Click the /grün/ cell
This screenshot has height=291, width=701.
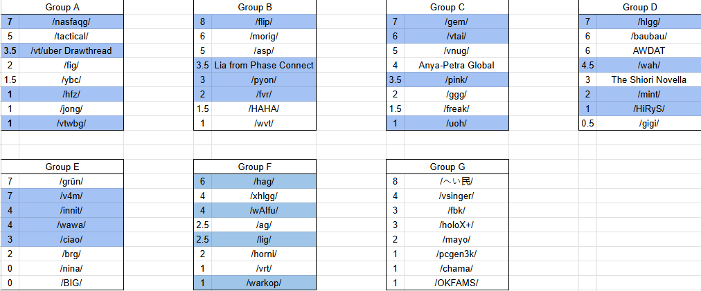coord(71,181)
